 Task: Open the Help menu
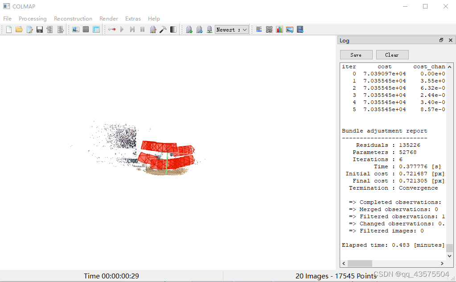click(x=154, y=19)
